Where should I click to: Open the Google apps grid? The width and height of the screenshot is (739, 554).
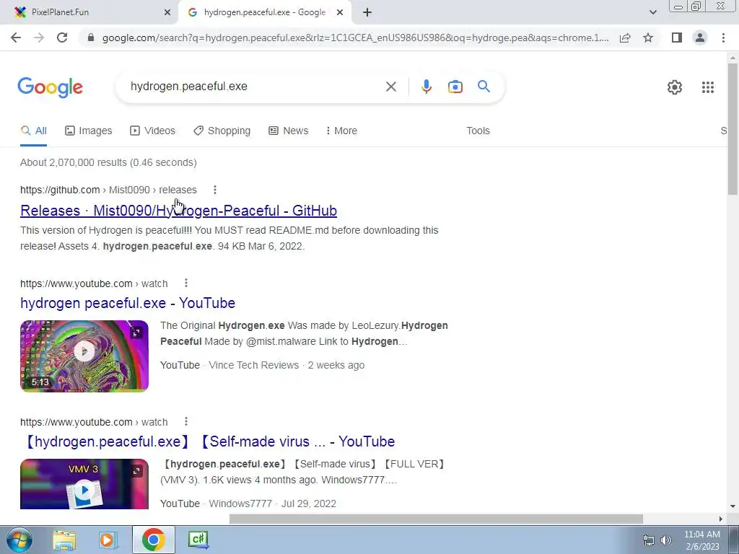click(x=707, y=87)
